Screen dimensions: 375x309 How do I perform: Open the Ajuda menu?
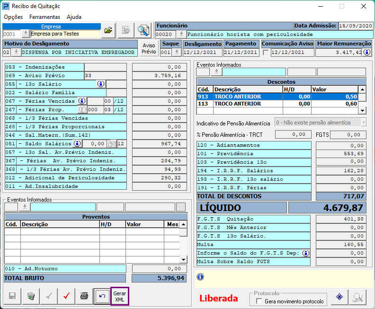[74, 17]
